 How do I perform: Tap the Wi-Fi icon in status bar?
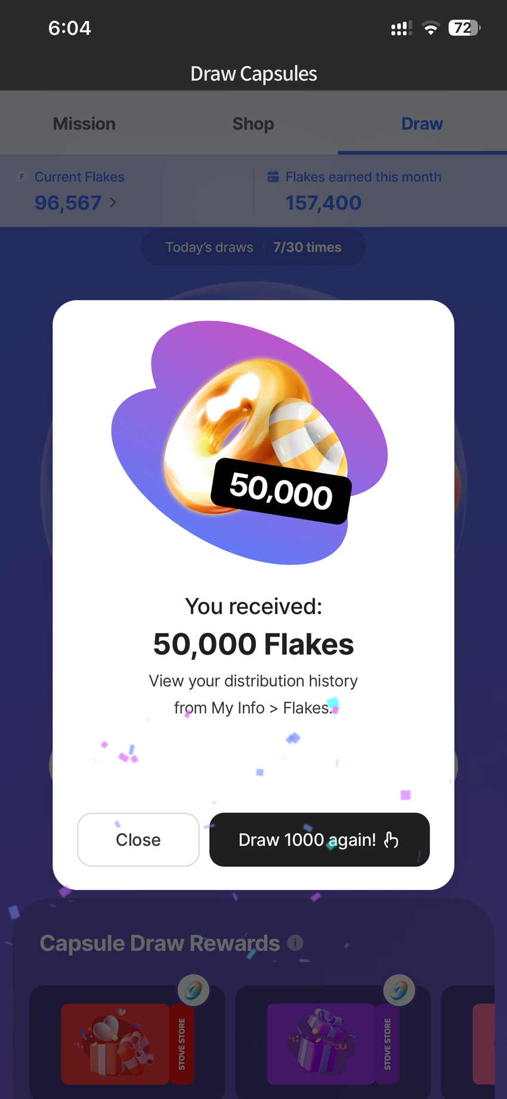[431, 28]
